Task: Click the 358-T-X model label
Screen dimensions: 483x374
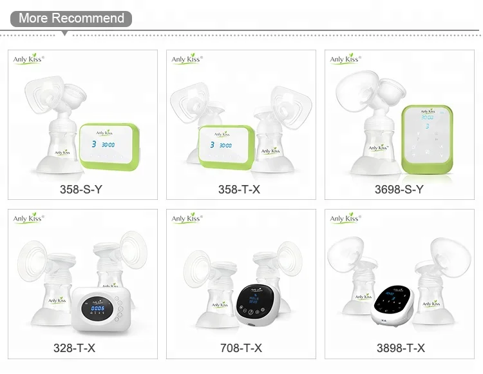Action: pos(240,190)
